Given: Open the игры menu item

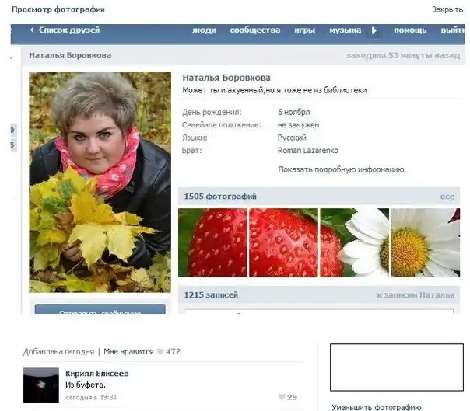Looking at the screenshot, I should pyautogui.click(x=304, y=30).
